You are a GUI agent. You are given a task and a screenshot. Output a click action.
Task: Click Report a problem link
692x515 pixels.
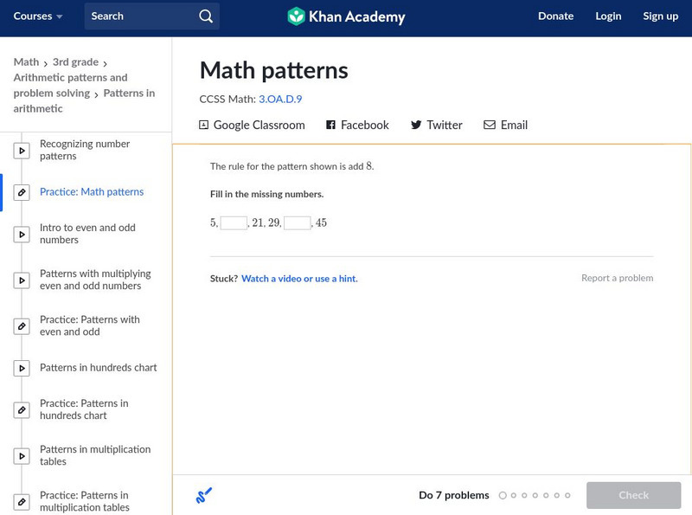(617, 279)
